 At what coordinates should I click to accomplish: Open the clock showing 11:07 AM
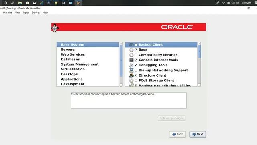coord(246,3)
